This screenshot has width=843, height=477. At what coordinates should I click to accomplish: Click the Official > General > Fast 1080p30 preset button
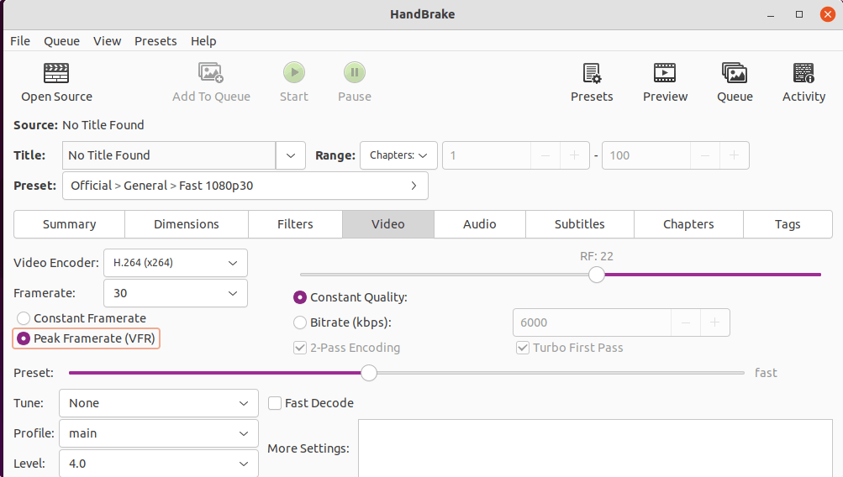point(245,186)
